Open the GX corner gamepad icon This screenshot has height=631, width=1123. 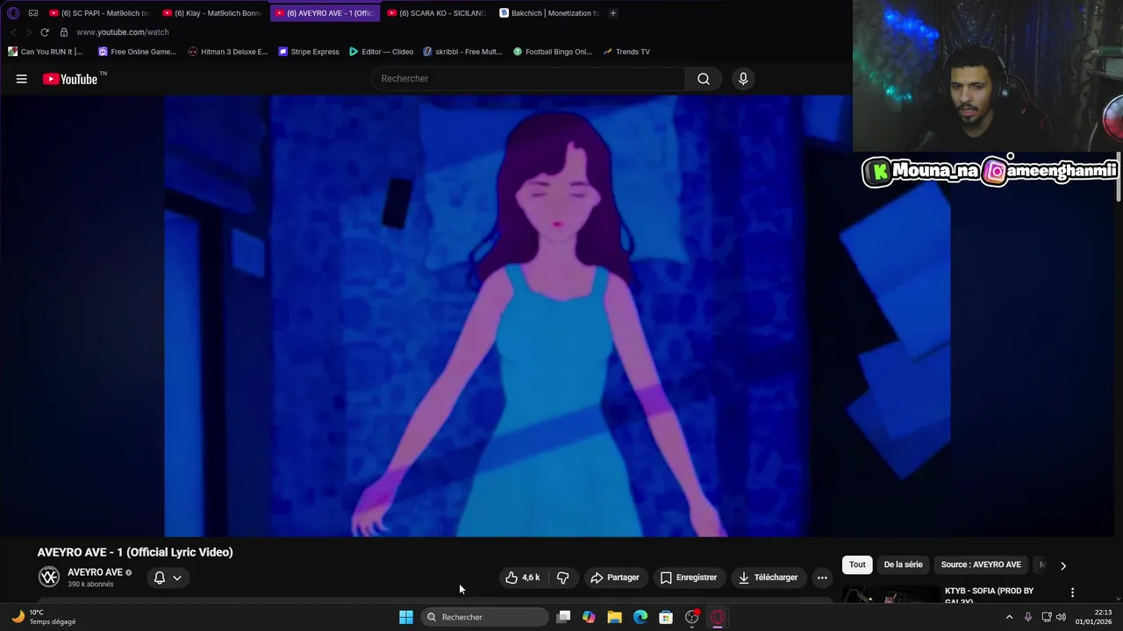click(x=33, y=13)
